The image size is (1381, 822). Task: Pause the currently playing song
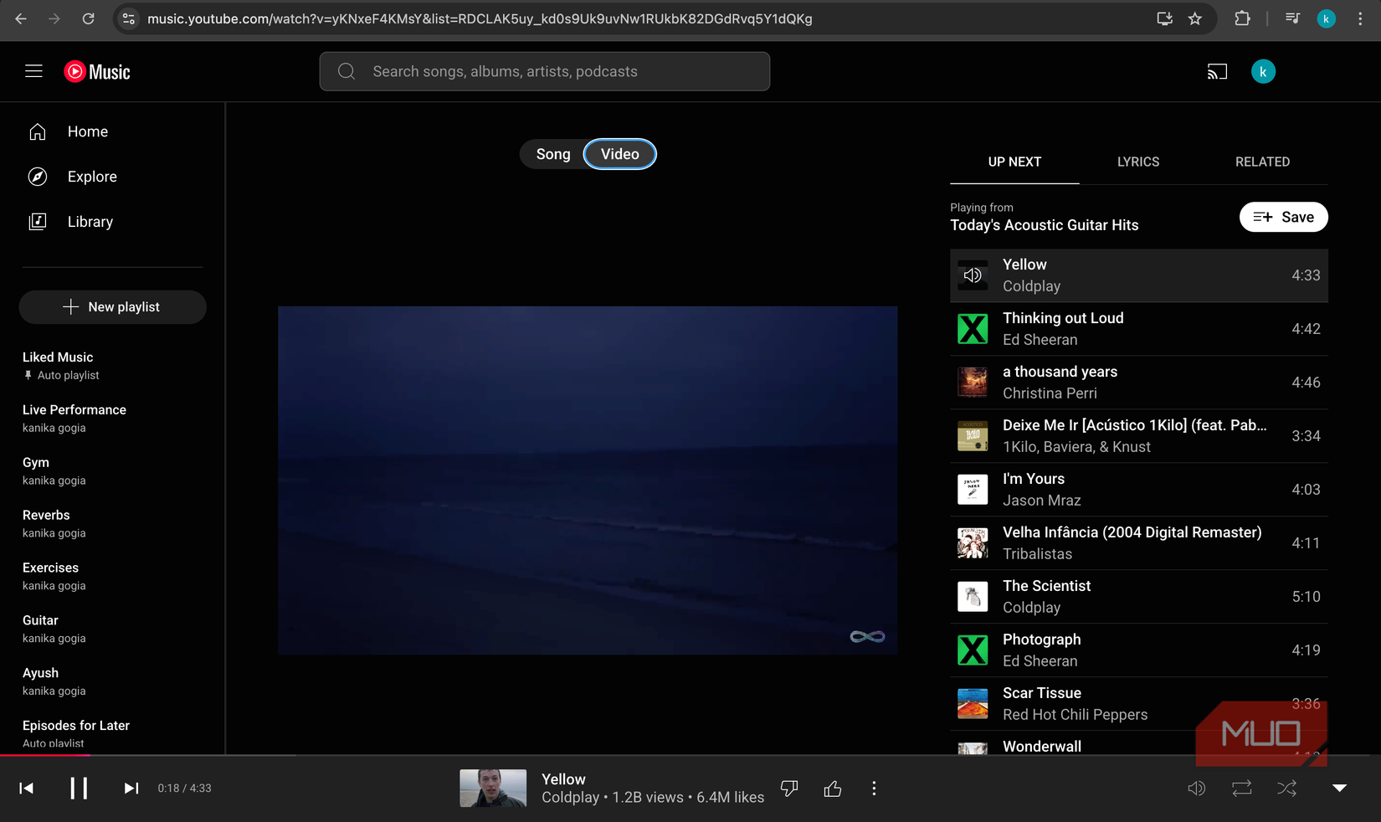tap(79, 789)
